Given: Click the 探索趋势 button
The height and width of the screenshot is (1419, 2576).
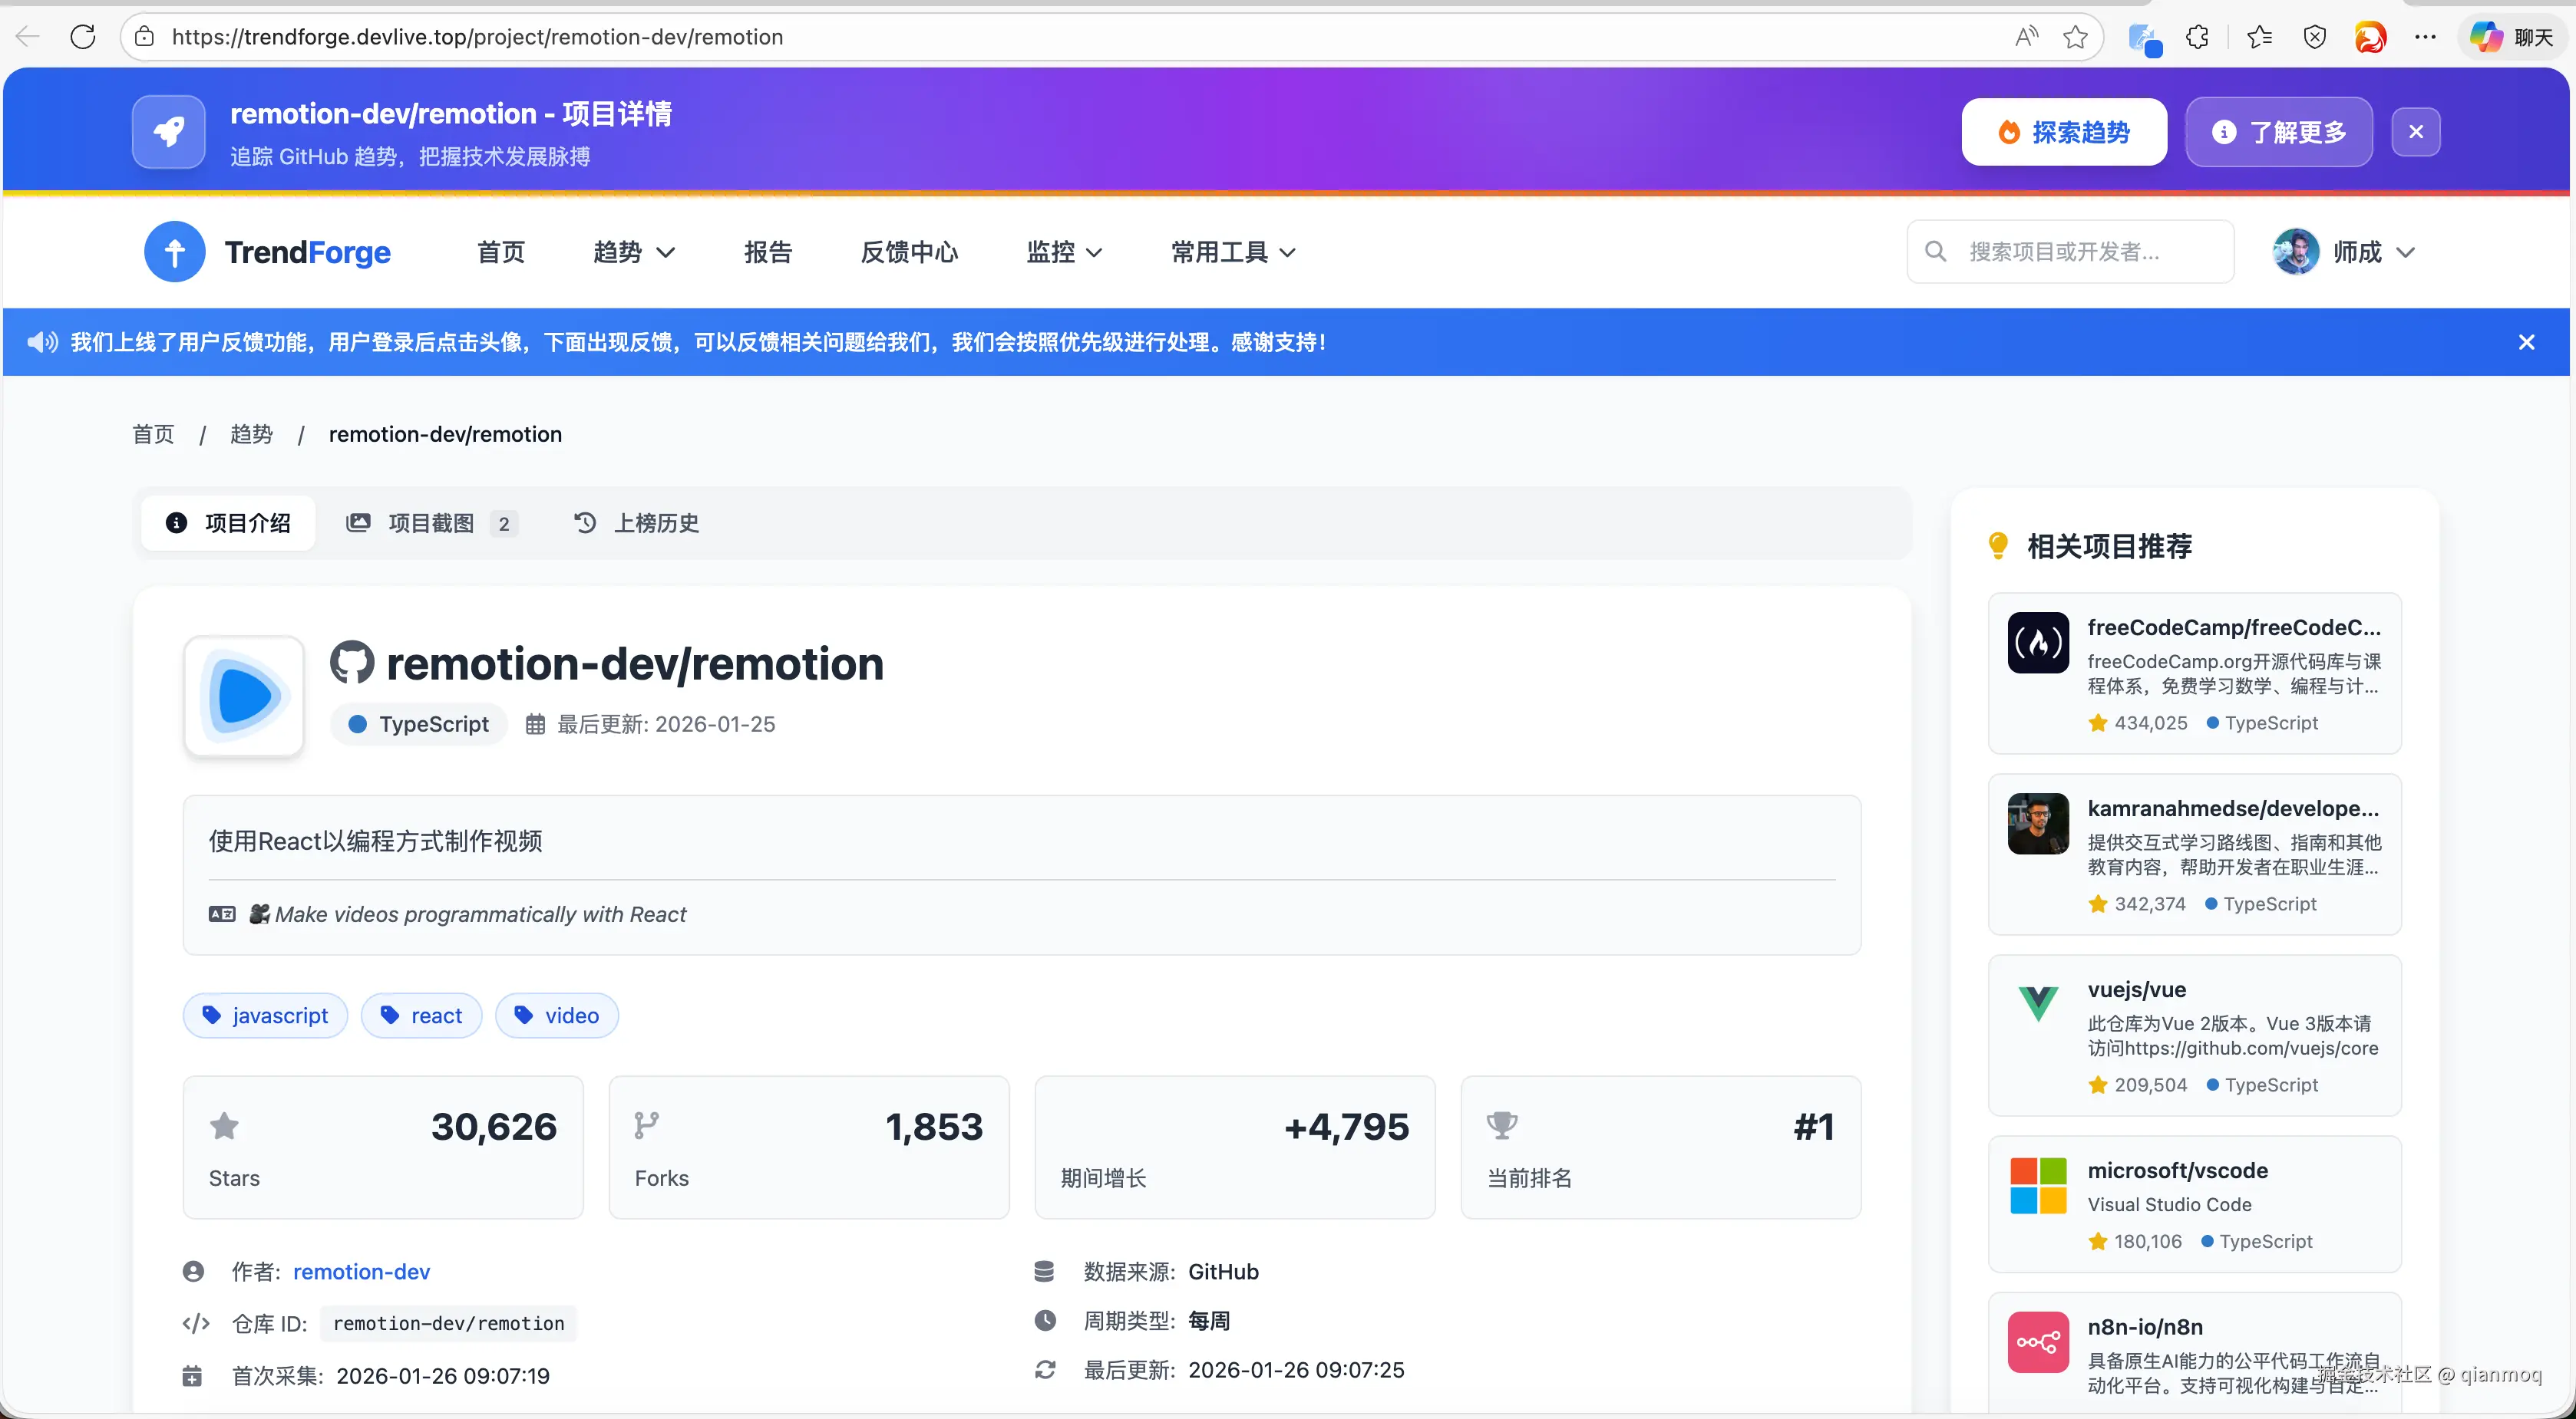Looking at the screenshot, I should tap(2063, 131).
